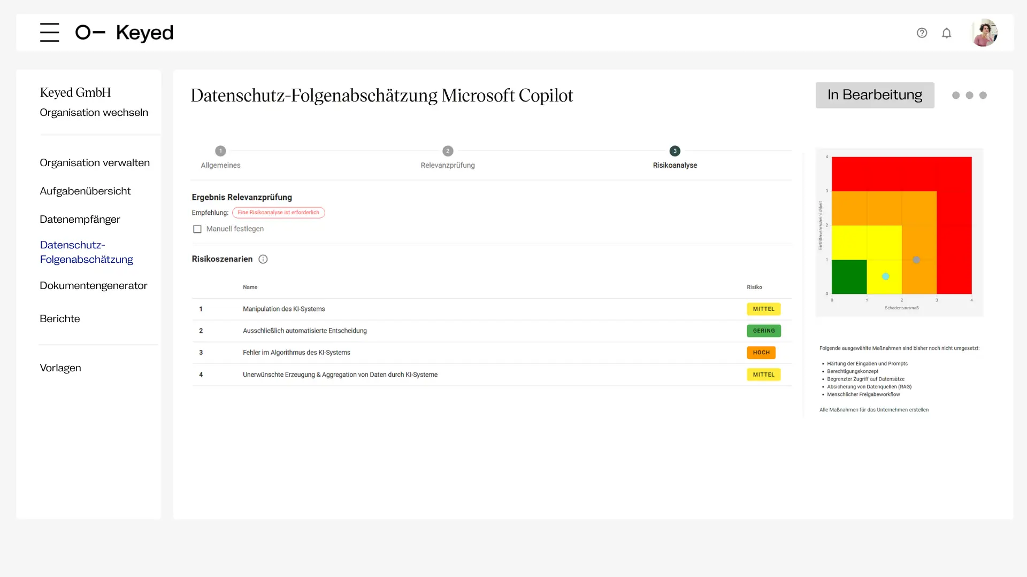Open Datenempfänger in sidebar
Image resolution: width=1027 pixels, height=577 pixels.
click(x=80, y=220)
